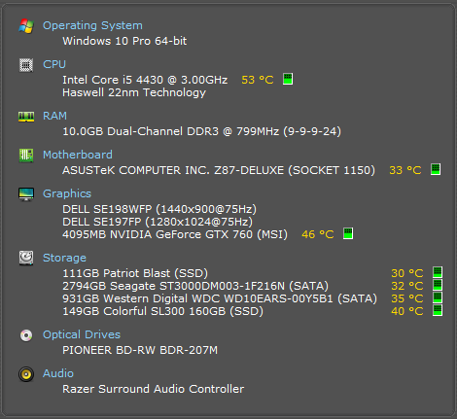Select the RAM section heading
This screenshot has width=457, height=419.
coord(54,116)
